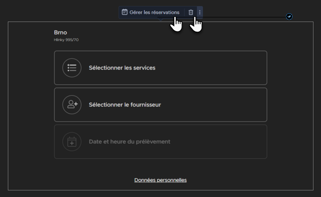
Task: Click the Brno location title
Action: (60, 33)
